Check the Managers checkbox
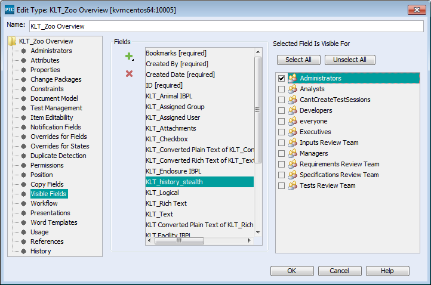The width and height of the screenshot is (431, 285). point(281,153)
